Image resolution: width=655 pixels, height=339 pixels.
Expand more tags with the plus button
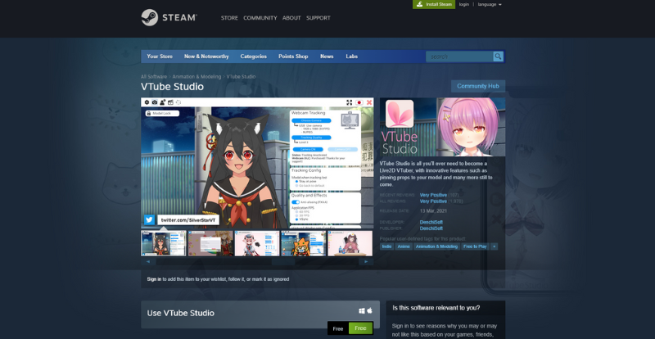pyautogui.click(x=495, y=246)
